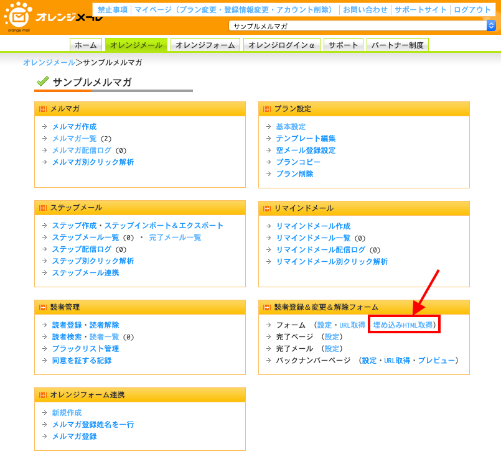Open リマインドメール作成
Screen dimensions: 501x462
pos(314,226)
